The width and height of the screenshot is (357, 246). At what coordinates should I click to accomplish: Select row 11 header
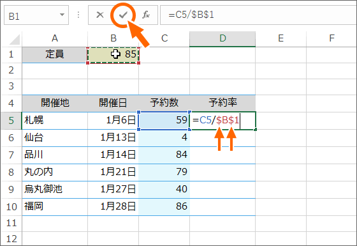pos(11,223)
